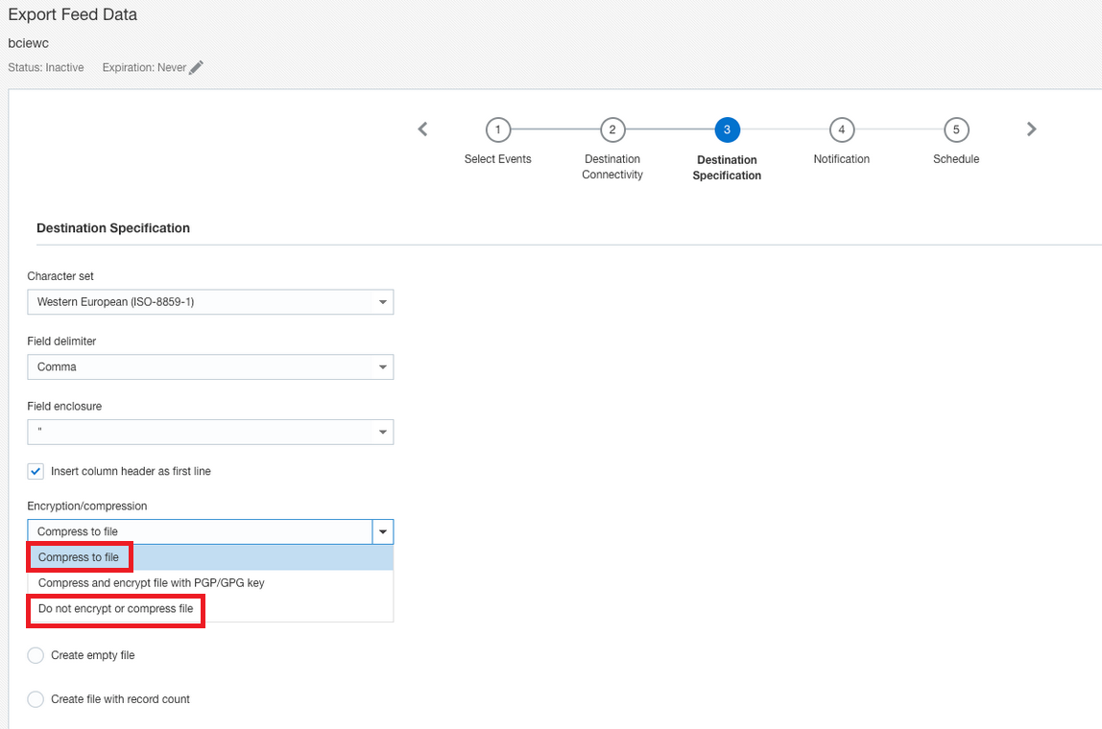
Task: Click the pencil icon to edit expiration
Action: 196,67
